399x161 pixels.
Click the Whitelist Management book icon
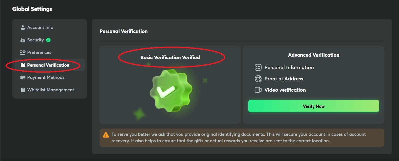point(23,90)
